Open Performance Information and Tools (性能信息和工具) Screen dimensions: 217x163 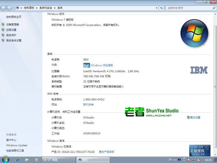click(15, 150)
